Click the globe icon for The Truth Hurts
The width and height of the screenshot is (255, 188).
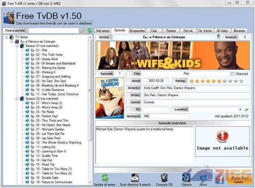tap(27, 55)
